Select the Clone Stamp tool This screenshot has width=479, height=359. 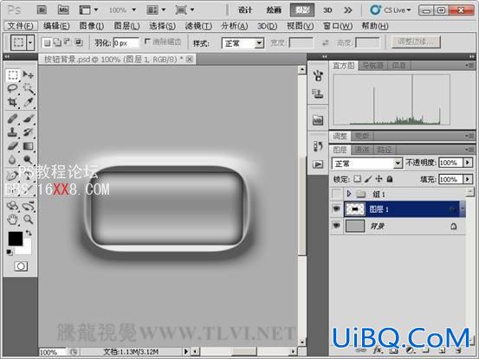pyautogui.click(x=12, y=132)
